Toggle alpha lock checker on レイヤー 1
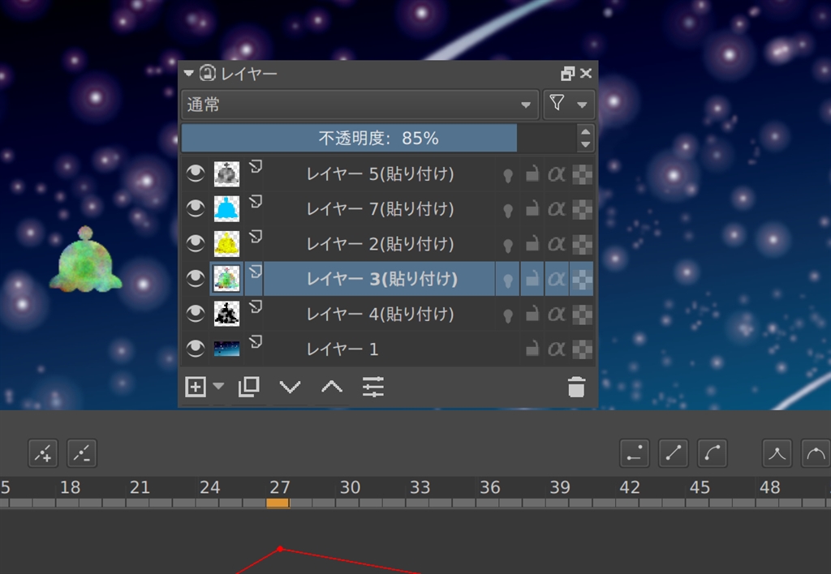The width and height of the screenshot is (831, 574). coord(582,349)
